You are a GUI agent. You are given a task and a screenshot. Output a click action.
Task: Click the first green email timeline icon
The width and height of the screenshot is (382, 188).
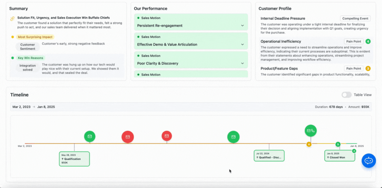[x=89, y=136]
